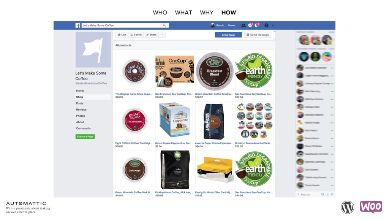Viewport: 389px width, 219px height.
Task: Click the Breakfast Blend product thumbnail
Action: [x=215, y=71]
